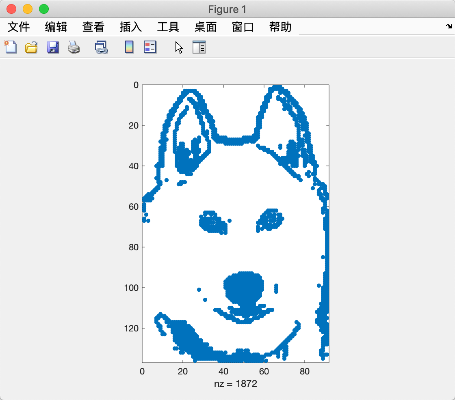The image size is (455, 400).
Task: Open the 工具 menu
Action: (167, 27)
